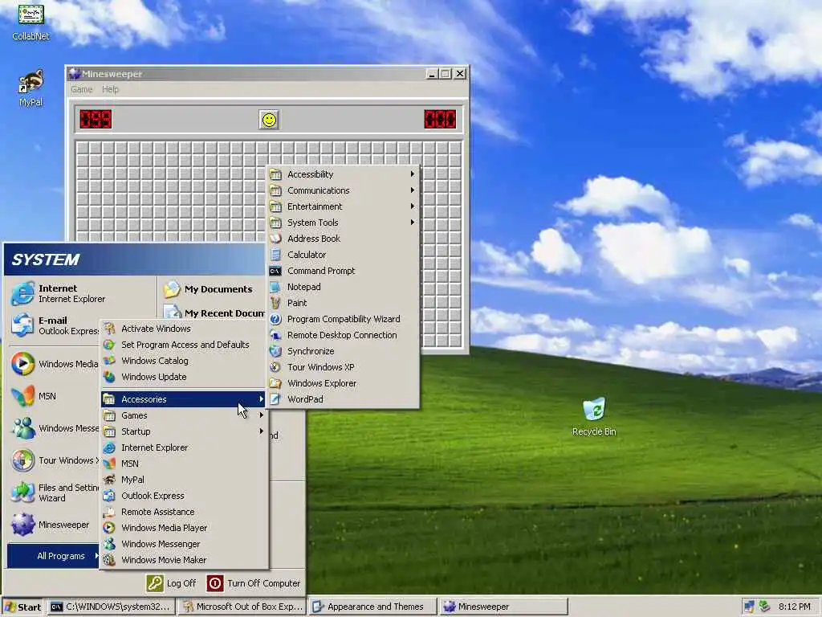This screenshot has width=822, height=617.
Task: Open Address Book entry
Action: point(343,239)
